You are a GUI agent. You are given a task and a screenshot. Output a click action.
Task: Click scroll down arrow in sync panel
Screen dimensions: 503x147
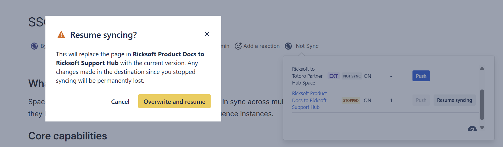pos(482,128)
